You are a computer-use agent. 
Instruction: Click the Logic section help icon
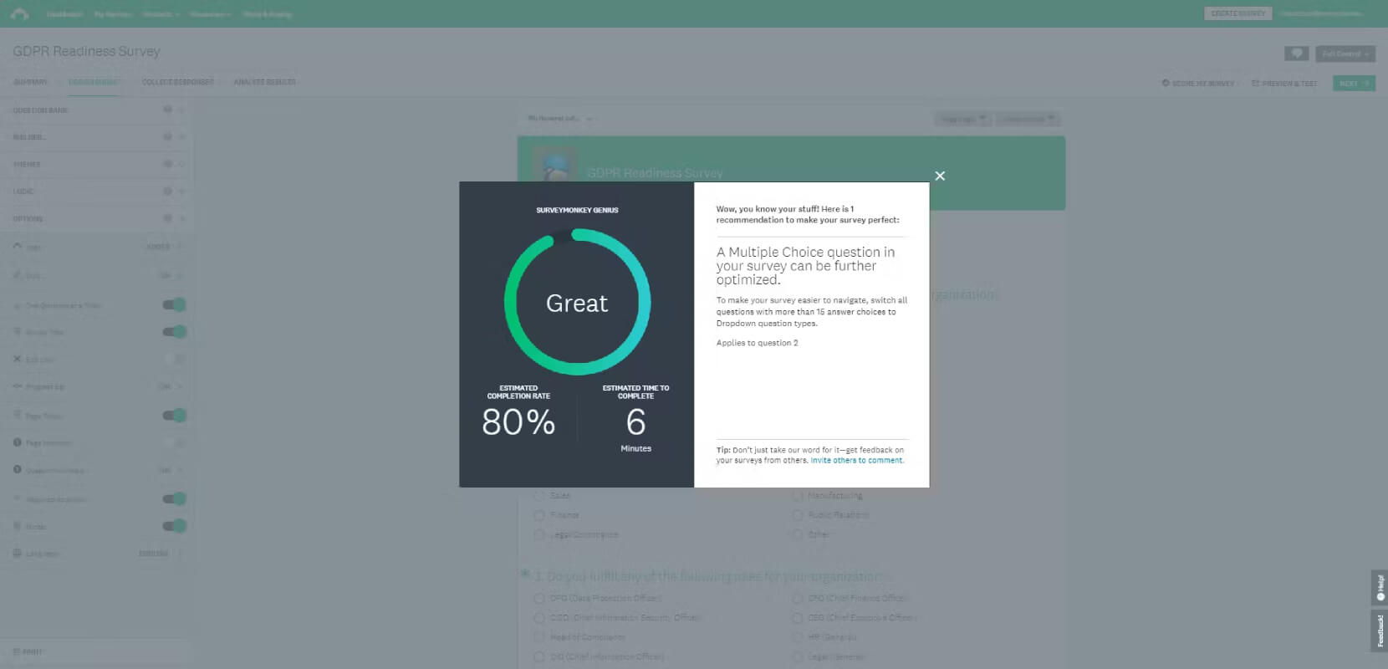[x=167, y=192]
